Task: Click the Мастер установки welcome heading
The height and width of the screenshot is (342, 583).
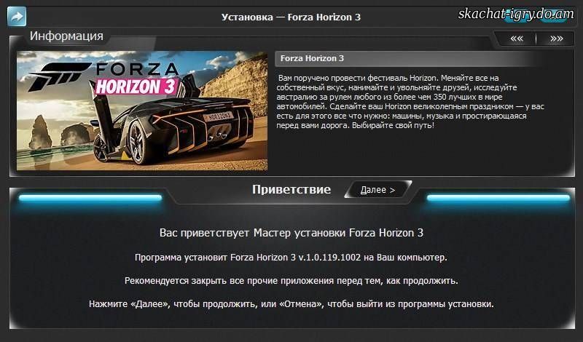Action: (291, 233)
